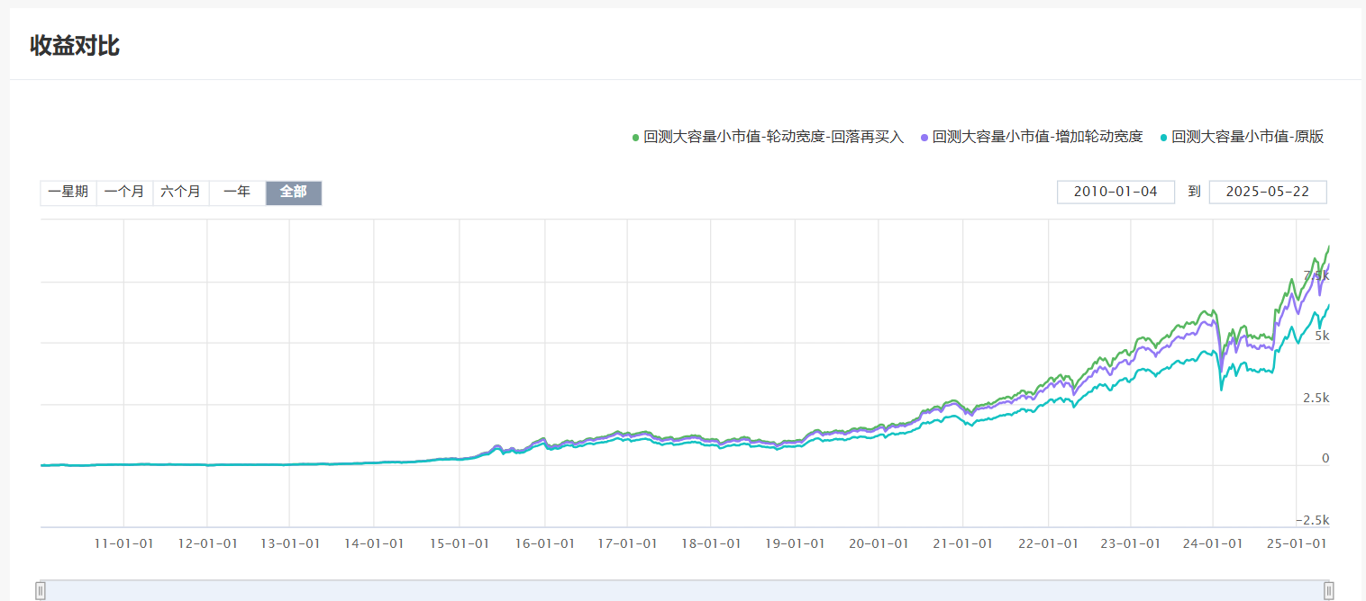This screenshot has width=1366, height=601.
Task: Click the green legend dot marker
Action: coord(635,138)
